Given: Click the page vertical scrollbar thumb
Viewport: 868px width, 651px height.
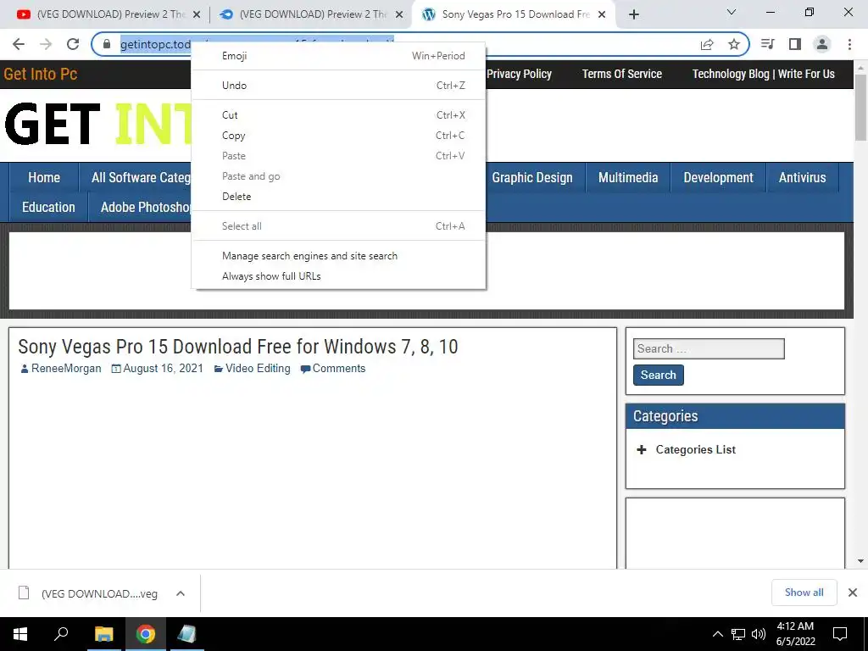Looking at the screenshot, I should tap(860, 108).
